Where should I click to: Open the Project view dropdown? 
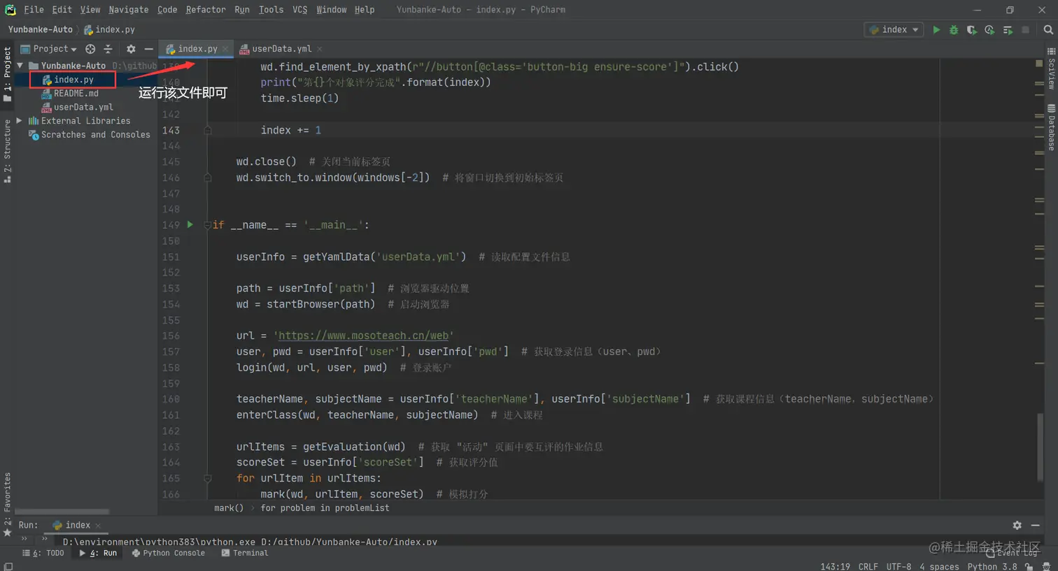(49, 49)
